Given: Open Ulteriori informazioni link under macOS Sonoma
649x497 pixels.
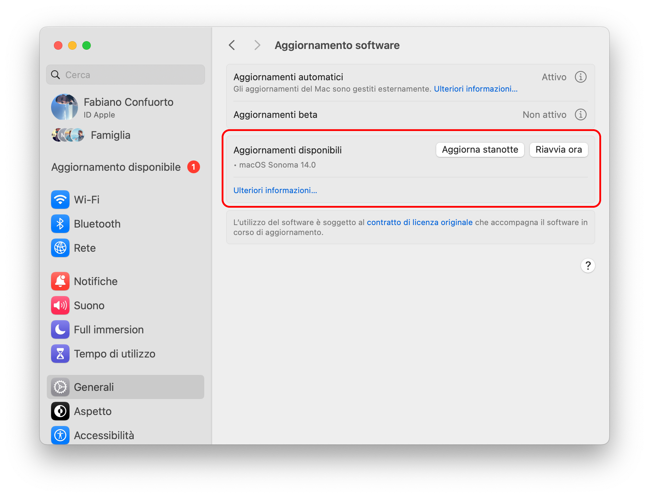Looking at the screenshot, I should [275, 190].
